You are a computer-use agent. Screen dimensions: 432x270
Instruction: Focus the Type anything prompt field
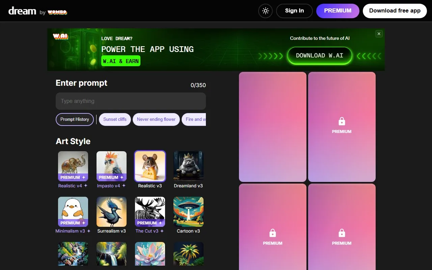[131, 101]
